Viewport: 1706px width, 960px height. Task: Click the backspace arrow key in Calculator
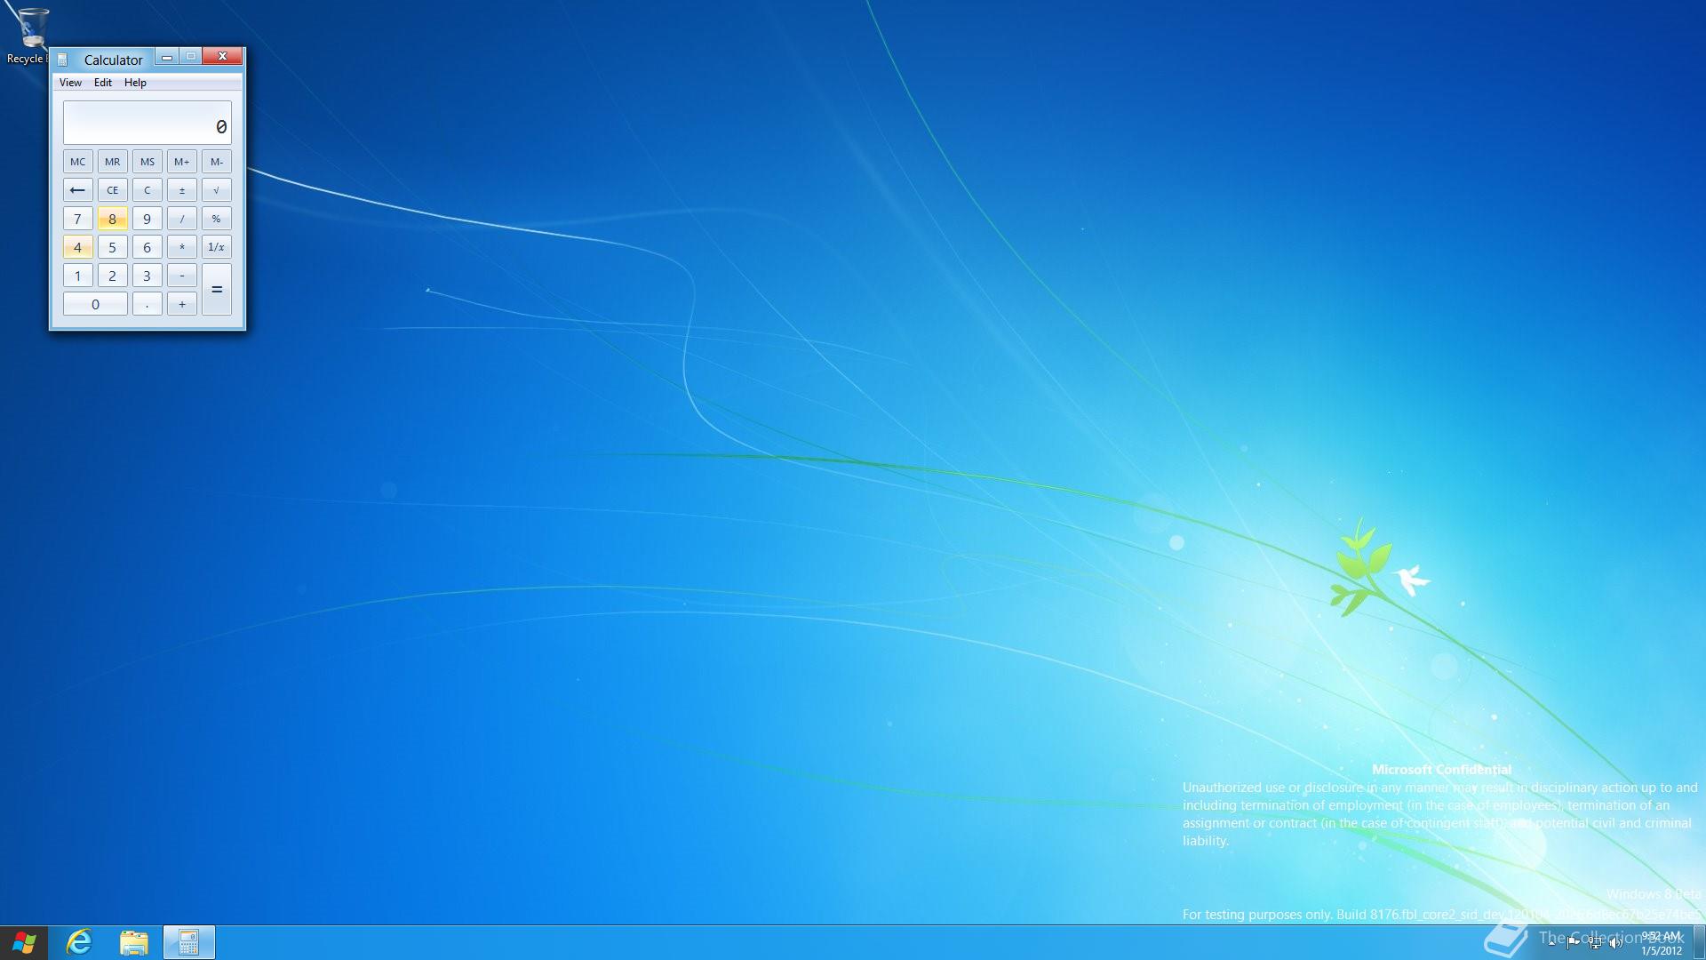77,190
